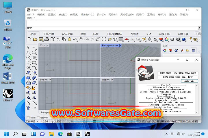The image size is (208, 138).
Task: Open the Perspective viewport dropdown arrow
Action: (x=120, y=45)
